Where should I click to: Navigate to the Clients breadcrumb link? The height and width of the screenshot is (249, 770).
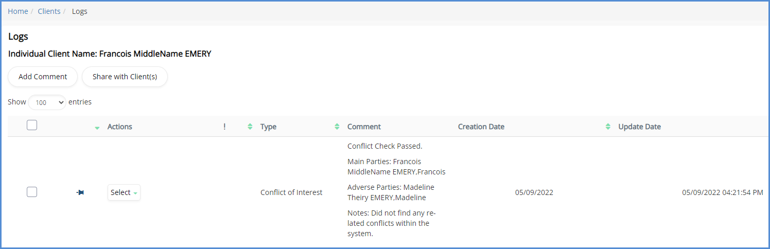(x=49, y=11)
